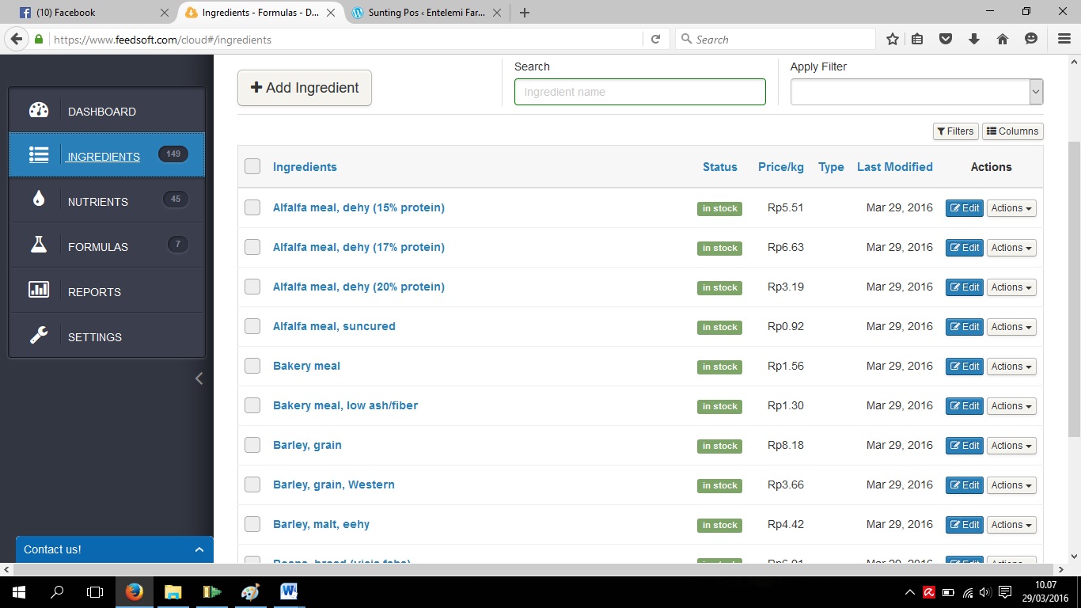Collapse the sidebar with the left chevron

point(199,378)
